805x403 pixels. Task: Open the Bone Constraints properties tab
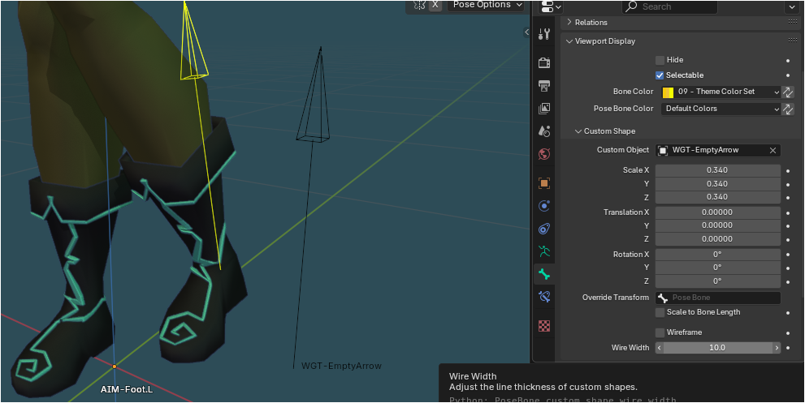(x=544, y=297)
